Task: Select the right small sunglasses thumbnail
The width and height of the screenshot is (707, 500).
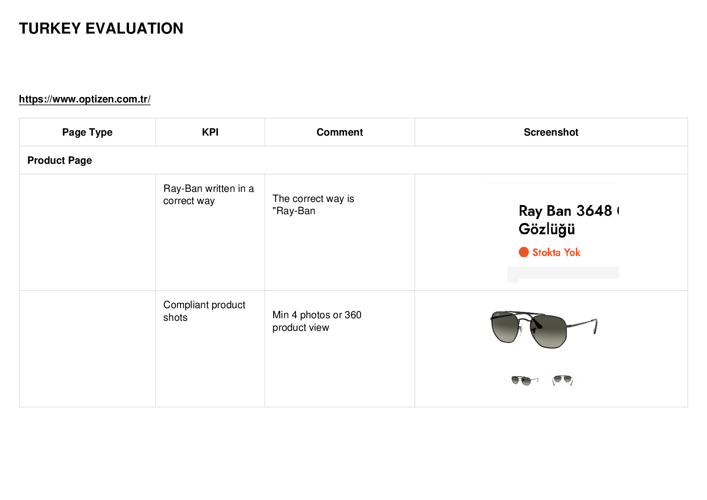Action: [x=563, y=380]
